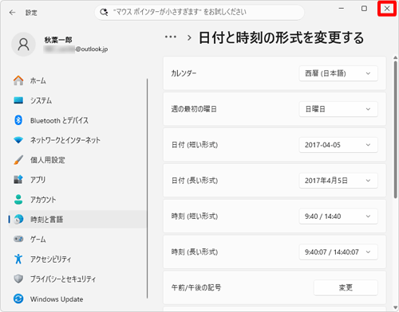Click the settings search box
The image size is (399, 312).
[x=199, y=12]
